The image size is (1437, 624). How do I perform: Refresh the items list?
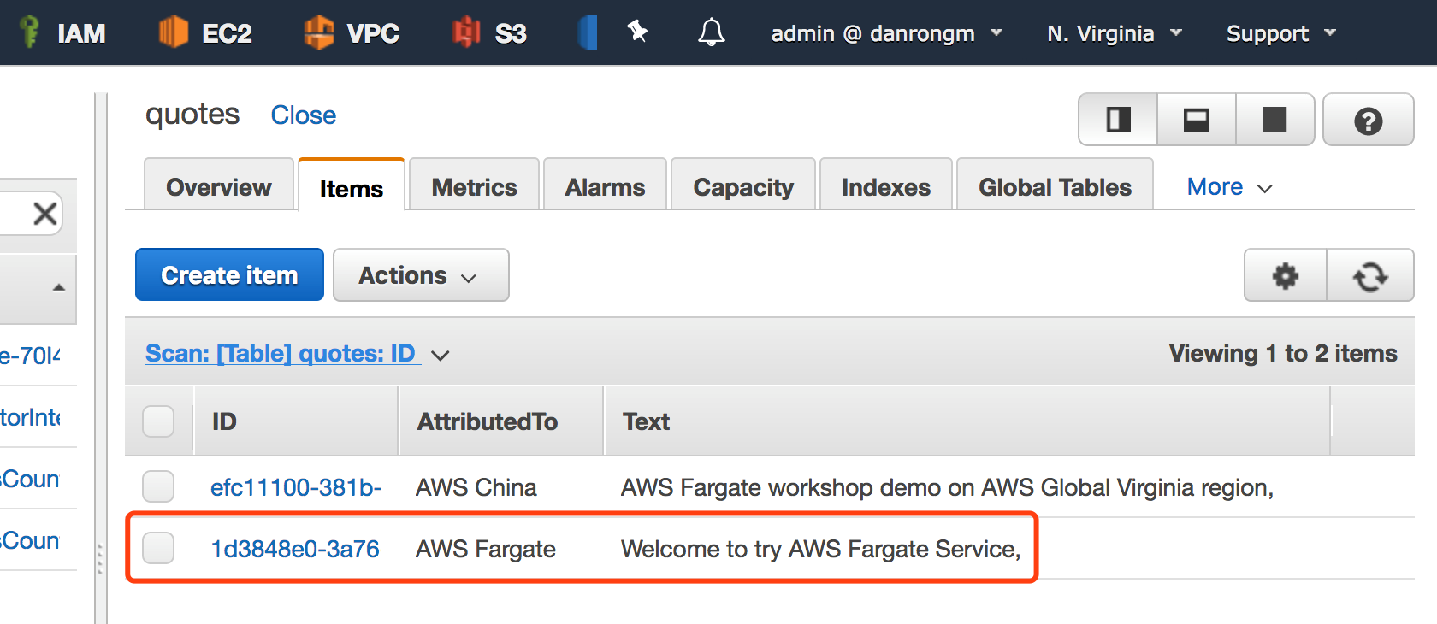[1369, 275]
